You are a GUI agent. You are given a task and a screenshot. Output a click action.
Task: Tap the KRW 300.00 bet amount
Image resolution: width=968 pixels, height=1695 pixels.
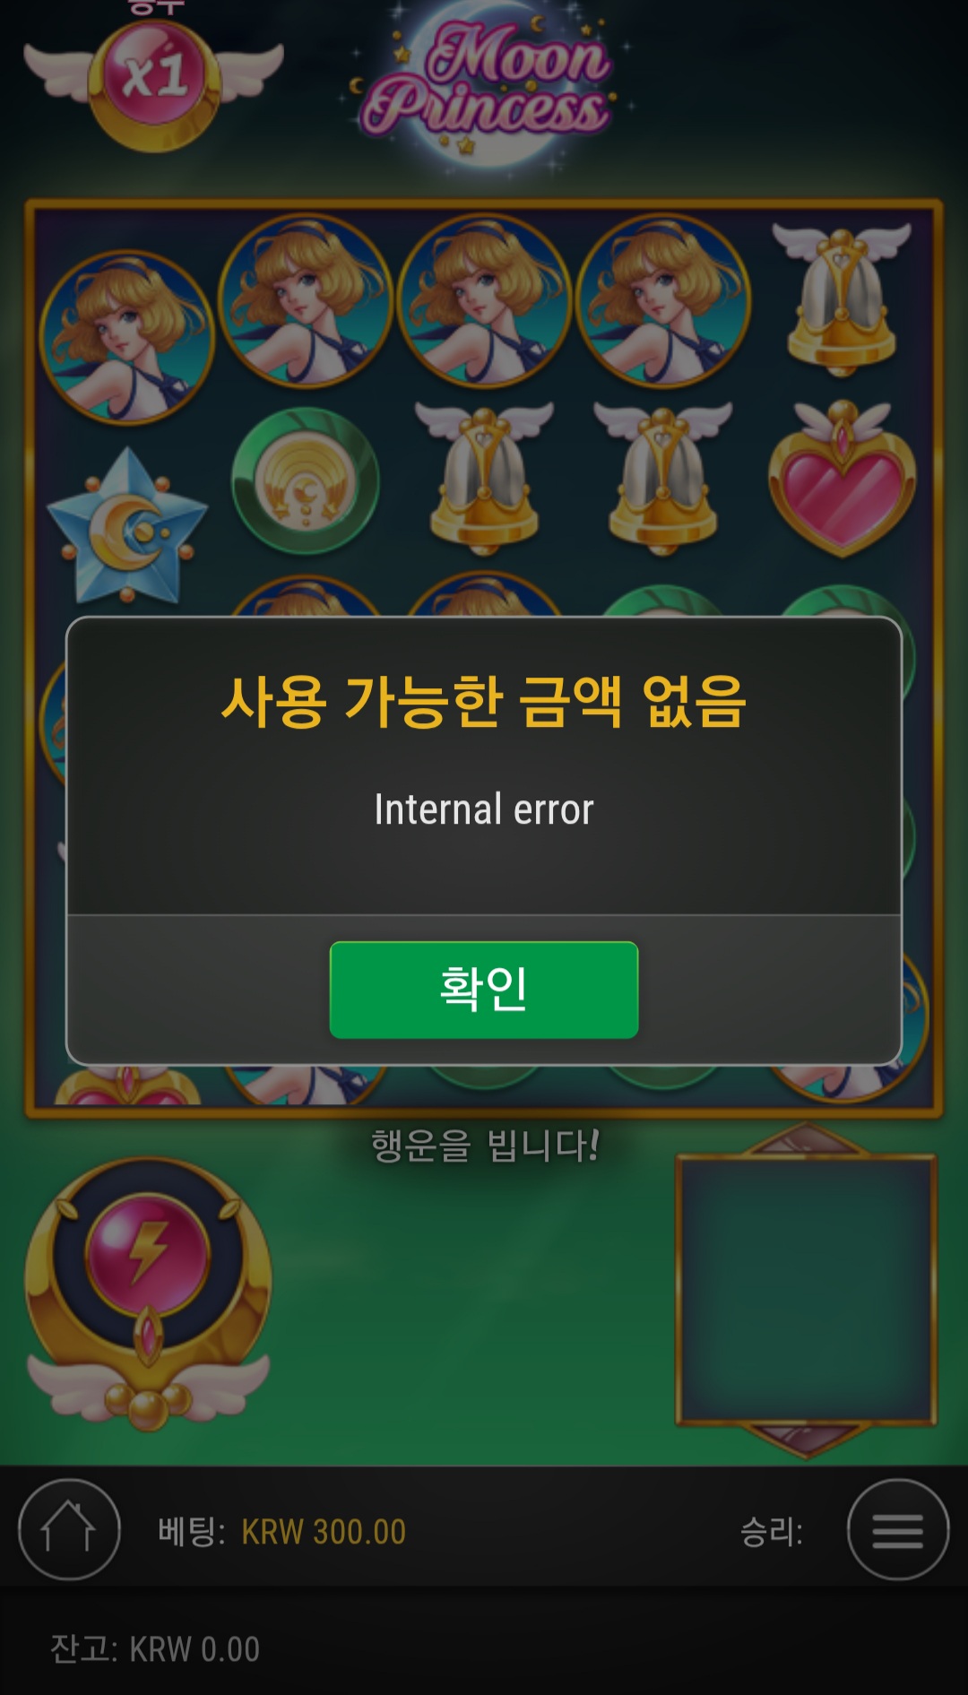[324, 1532]
